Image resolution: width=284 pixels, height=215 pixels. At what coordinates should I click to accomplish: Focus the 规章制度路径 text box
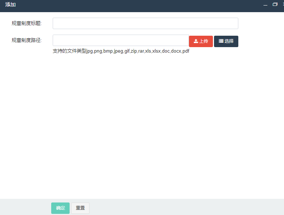pos(121,40)
